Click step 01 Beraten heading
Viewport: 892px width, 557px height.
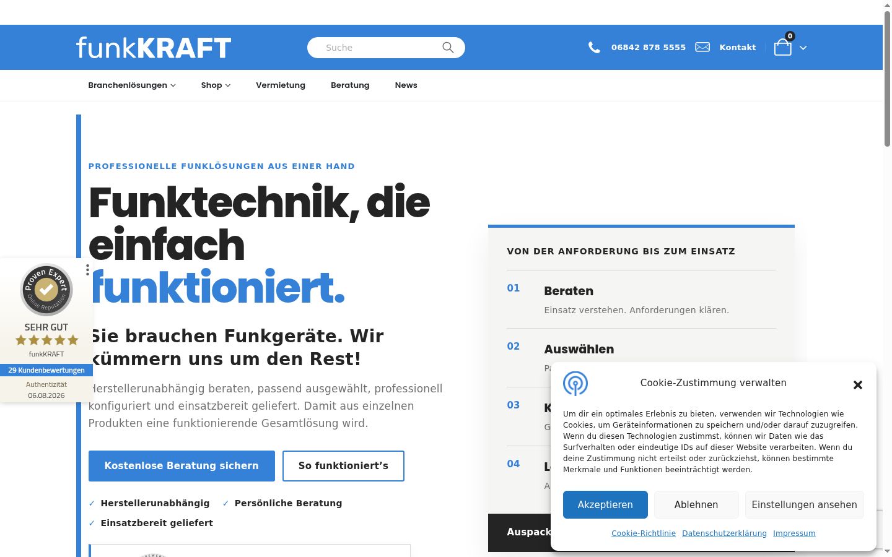pos(569,291)
